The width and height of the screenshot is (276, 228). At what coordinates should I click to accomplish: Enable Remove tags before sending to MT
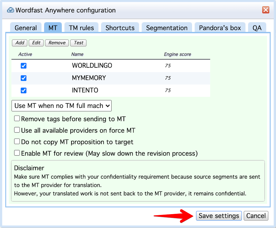click(17, 118)
